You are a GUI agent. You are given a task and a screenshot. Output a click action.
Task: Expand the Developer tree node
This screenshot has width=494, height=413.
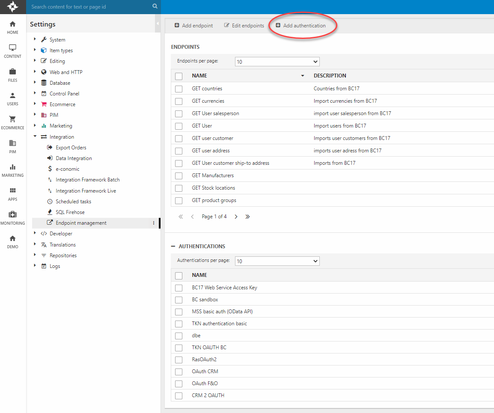click(35, 234)
